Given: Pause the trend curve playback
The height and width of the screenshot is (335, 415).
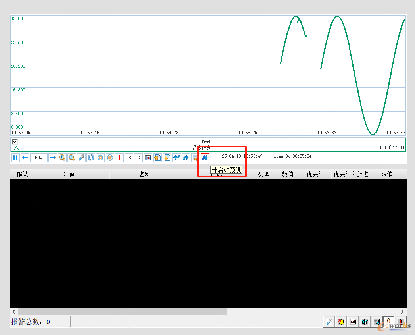Looking at the screenshot, I should [x=15, y=158].
